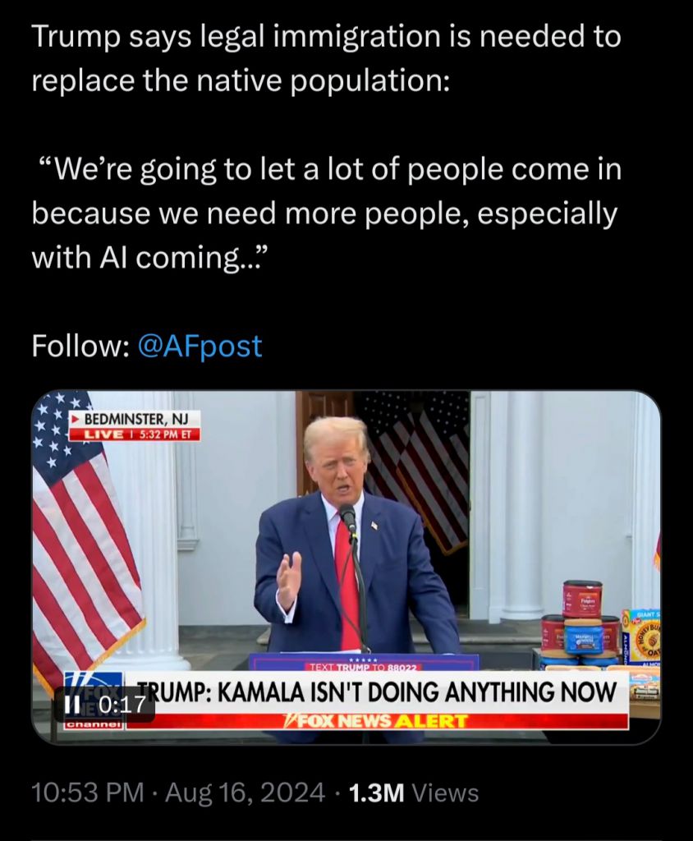Image resolution: width=693 pixels, height=841 pixels.
Task: Click the FOX NEWS ALERT banner
Action: coord(377,721)
